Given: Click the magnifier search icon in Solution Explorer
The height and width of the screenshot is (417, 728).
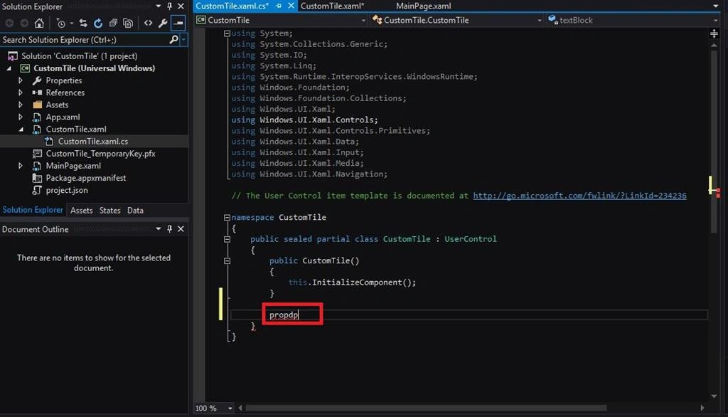Looking at the screenshot, I should tap(173, 40).
